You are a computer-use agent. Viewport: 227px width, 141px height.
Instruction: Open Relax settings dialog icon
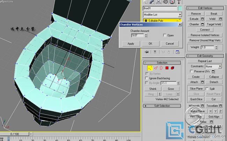pos(211,122)
